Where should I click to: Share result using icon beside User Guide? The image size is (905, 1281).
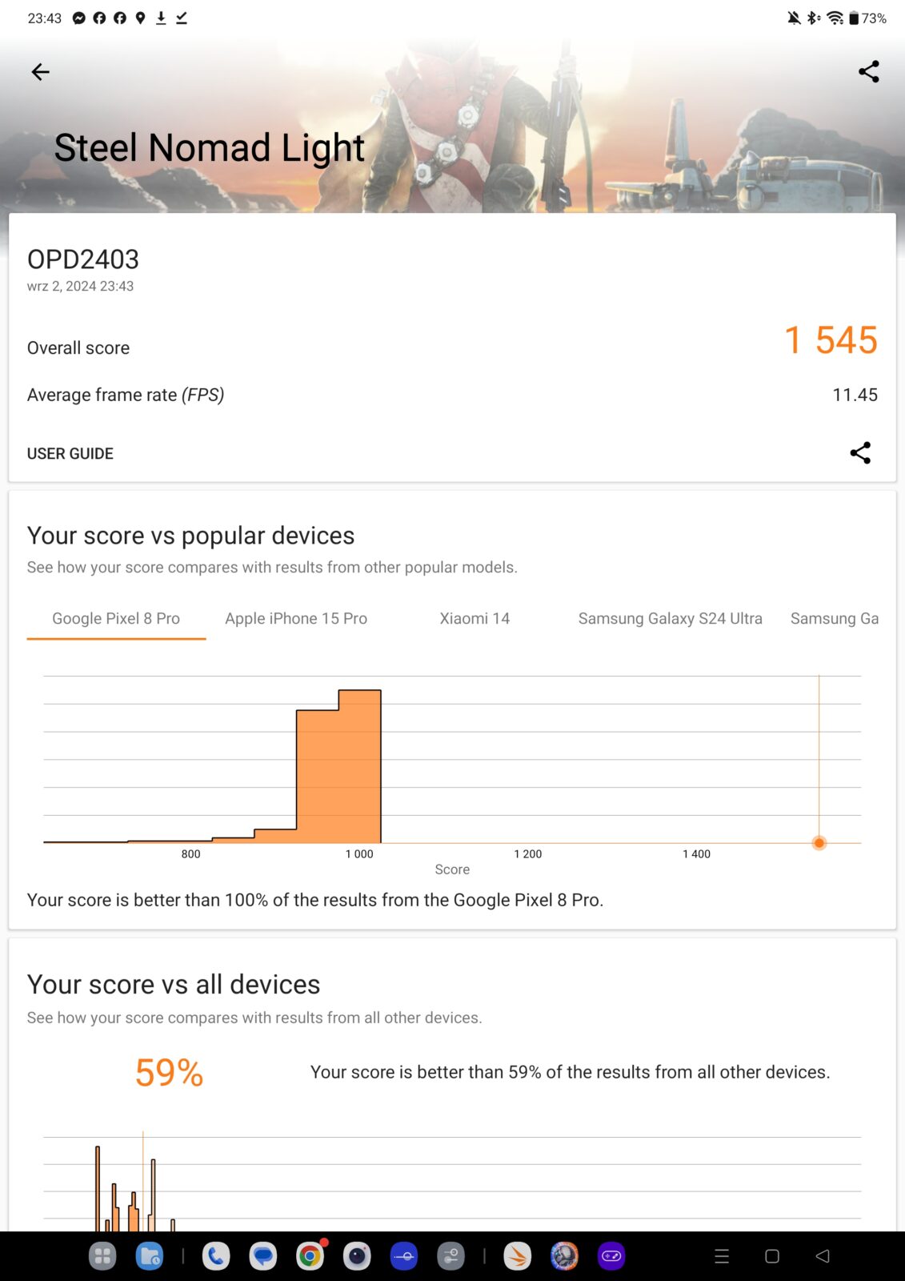tap(860, 453)
